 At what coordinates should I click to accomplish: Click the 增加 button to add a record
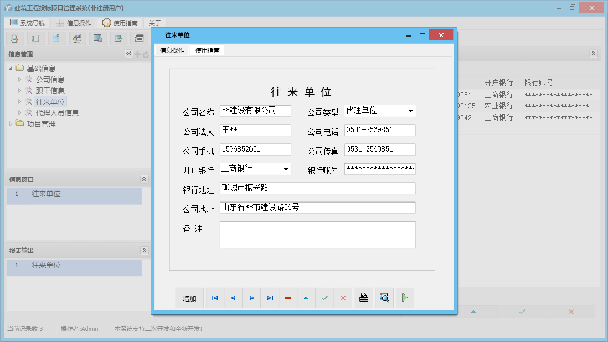pyautogui.click(x=189, y=298)
